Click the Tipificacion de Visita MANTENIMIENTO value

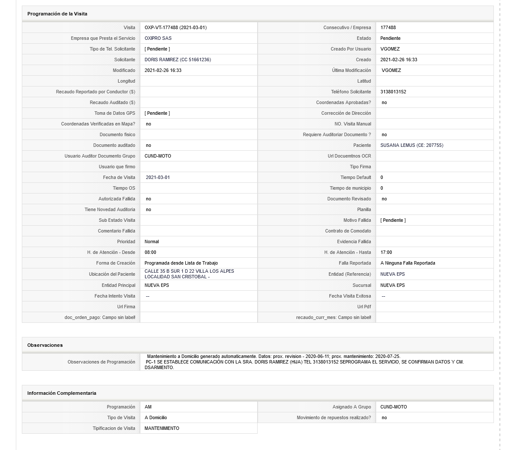point(162,428)
